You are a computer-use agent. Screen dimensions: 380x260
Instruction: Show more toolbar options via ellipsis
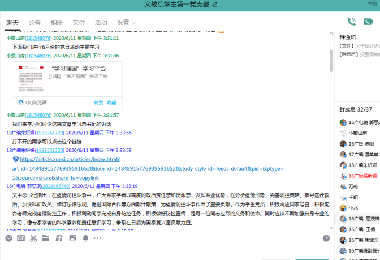coord(98,238)
